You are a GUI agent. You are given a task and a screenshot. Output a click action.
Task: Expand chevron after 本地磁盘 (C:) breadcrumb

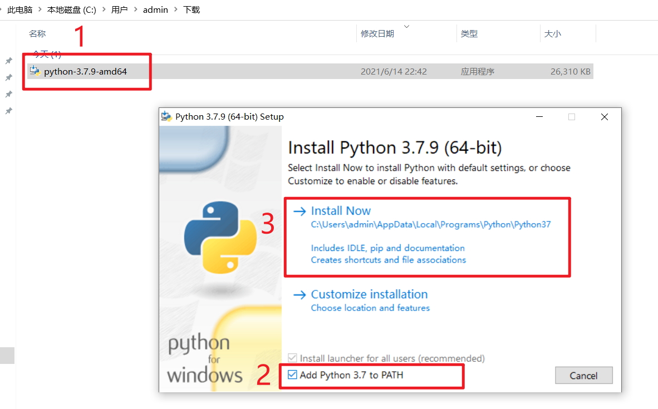pos(104,9)
